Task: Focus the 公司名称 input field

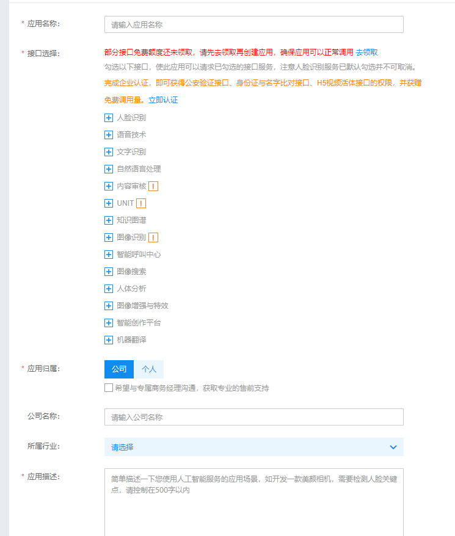Action: tap(254, 417)
